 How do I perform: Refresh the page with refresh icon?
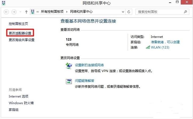point(129,12)
